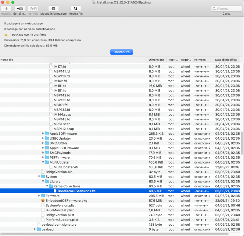Click the Installa toolbar icon
This screenshot has height=236, width=244.
(6, 9)
